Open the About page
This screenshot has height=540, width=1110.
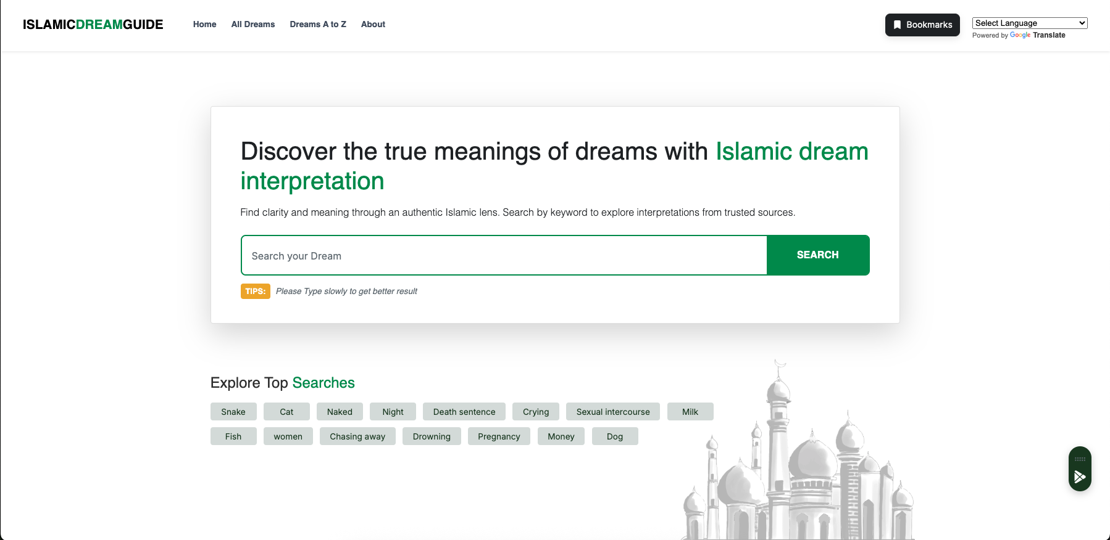[373, 24]
